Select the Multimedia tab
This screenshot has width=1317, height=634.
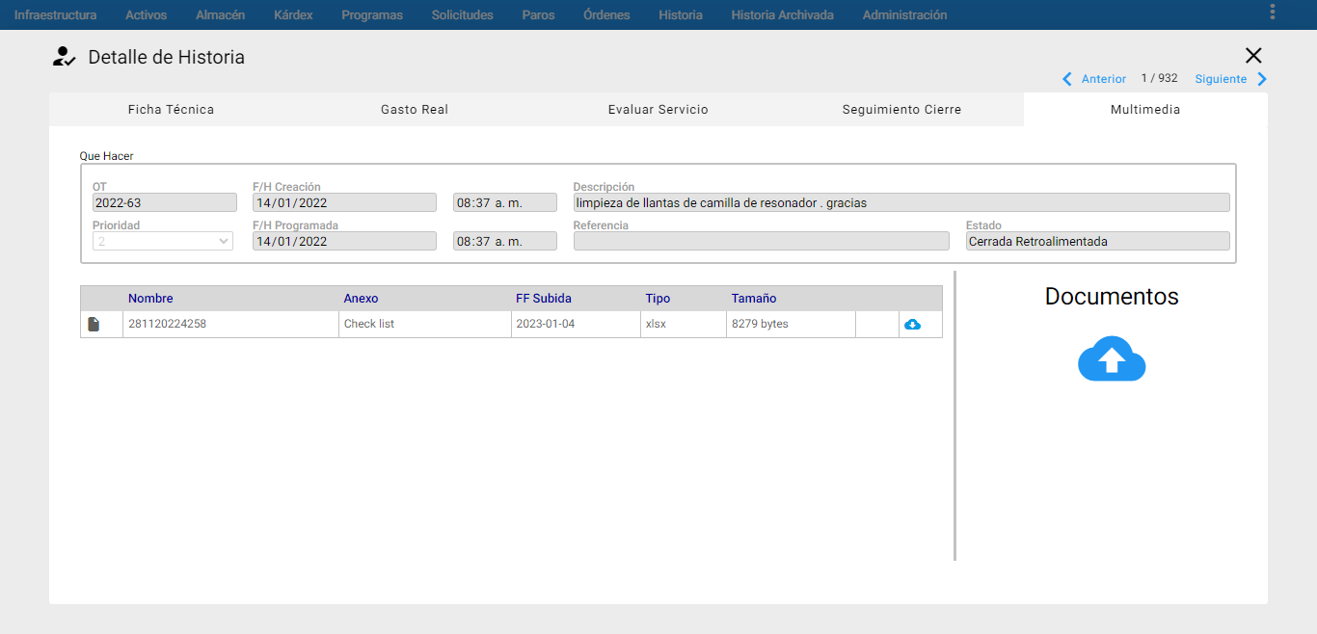coord(1145,110)
